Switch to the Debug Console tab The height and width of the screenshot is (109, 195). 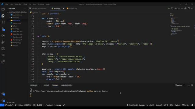(67, 85)
